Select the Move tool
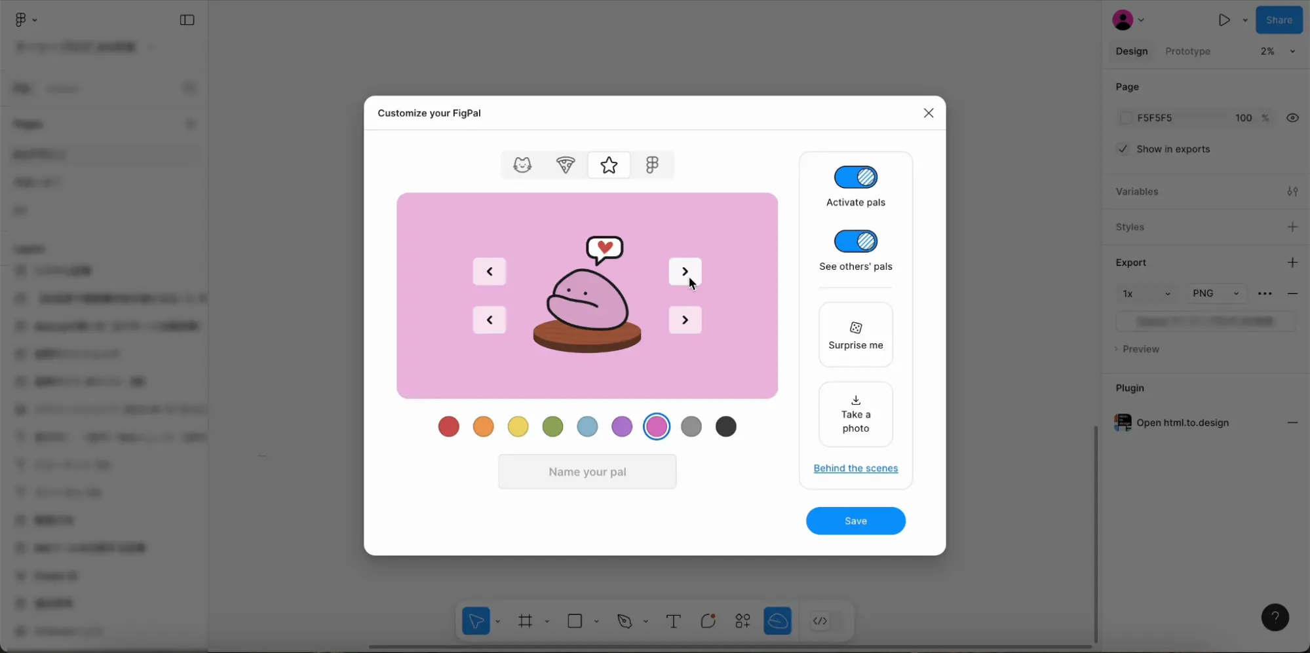Image resolution: width=1310 pixels, height=653 pixels. coord(476,621)
